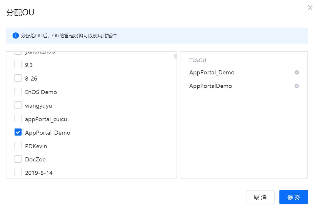Remove AppPortalDemo from the 已选OU list
315x207 pixels.
(297, 86)
